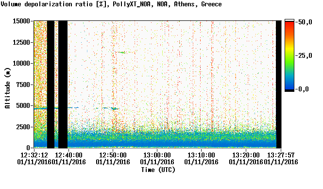The height and width of the screenshot is (189, 323).
Task: Click the 5000 altitude tick label
Action: coord(23,106)
